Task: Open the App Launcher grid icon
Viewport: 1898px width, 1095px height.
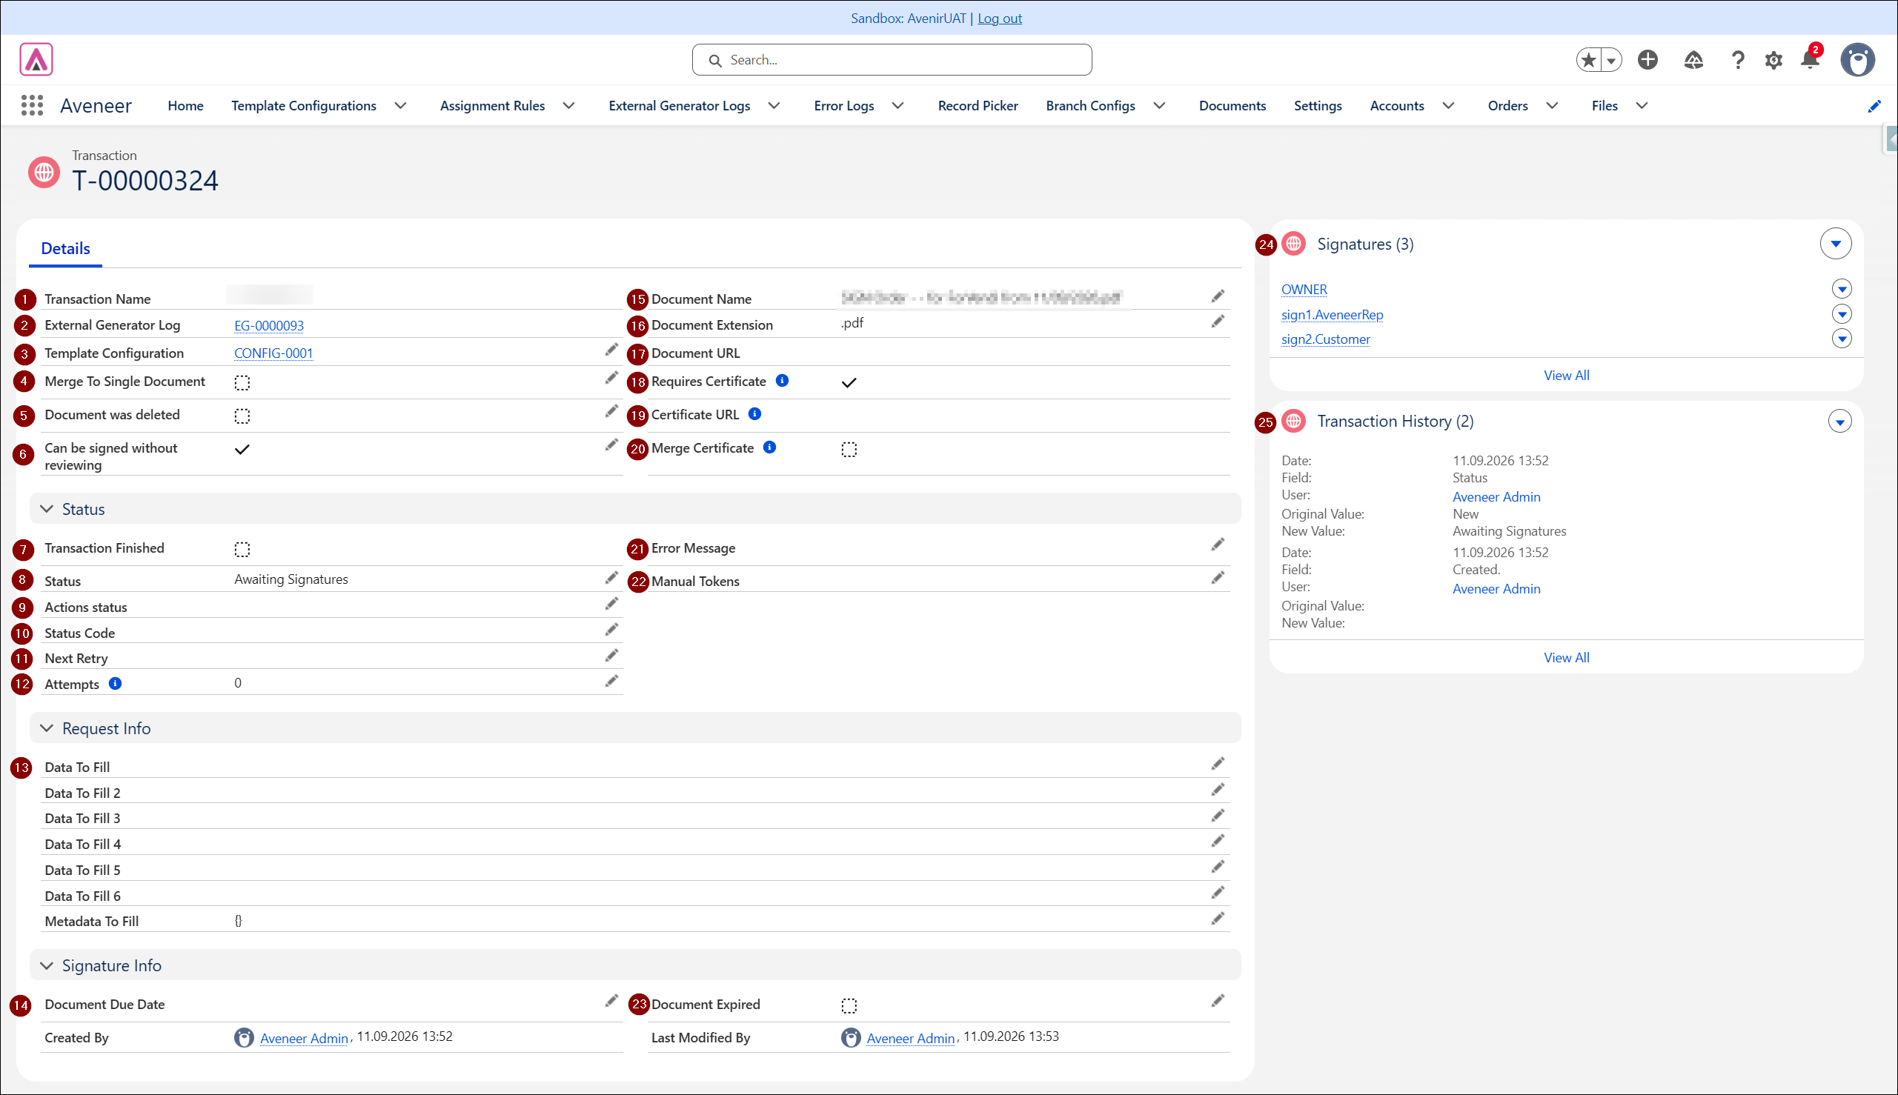Action: tap(32, 105)
